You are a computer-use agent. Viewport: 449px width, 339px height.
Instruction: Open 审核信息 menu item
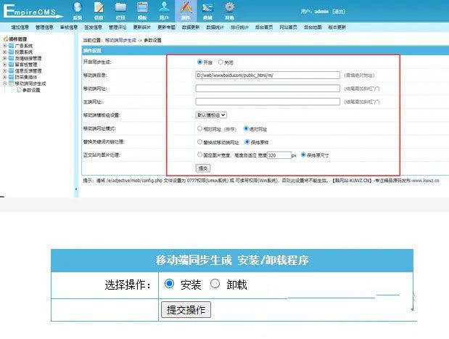click(69, 28)
